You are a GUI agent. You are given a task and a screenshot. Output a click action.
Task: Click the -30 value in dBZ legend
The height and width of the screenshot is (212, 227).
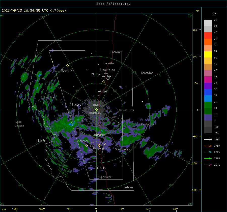216,133
